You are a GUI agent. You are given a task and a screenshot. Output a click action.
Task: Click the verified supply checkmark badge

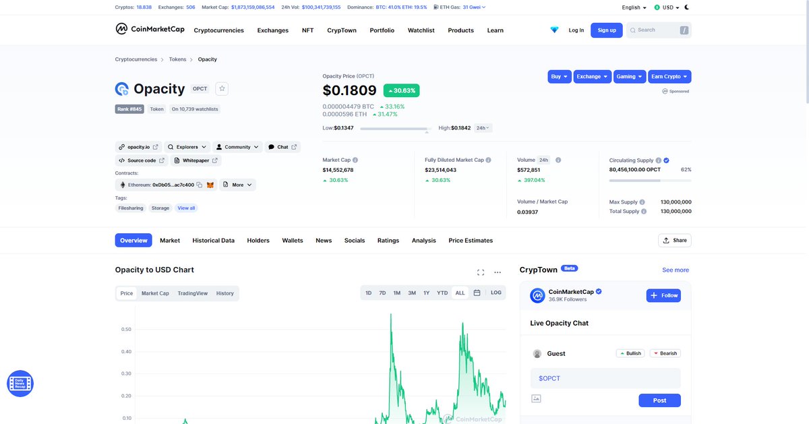coord(666,160)
